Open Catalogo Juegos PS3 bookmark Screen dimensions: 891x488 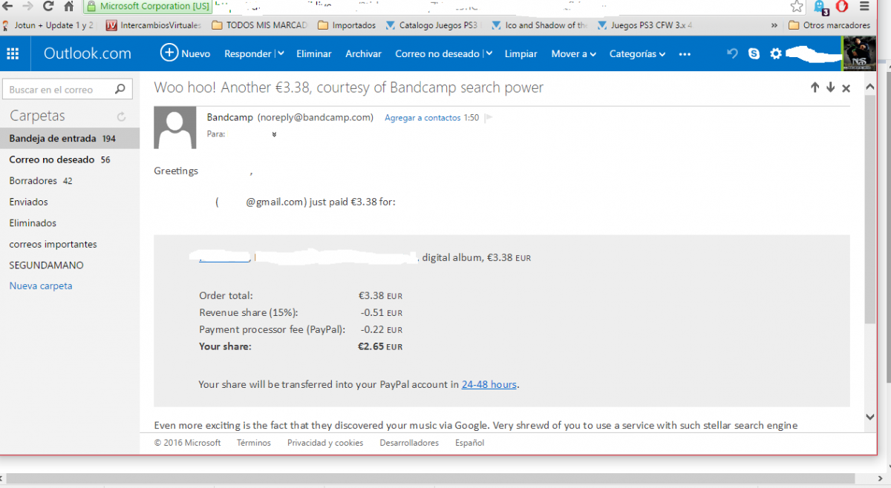pyautogui.click(x=434, y=25)
